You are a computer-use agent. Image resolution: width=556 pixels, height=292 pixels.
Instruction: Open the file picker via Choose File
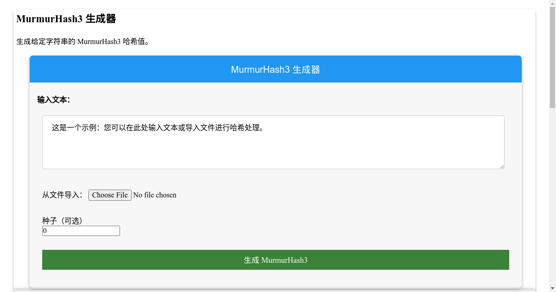pyautogui.click(x=110, y=195)
